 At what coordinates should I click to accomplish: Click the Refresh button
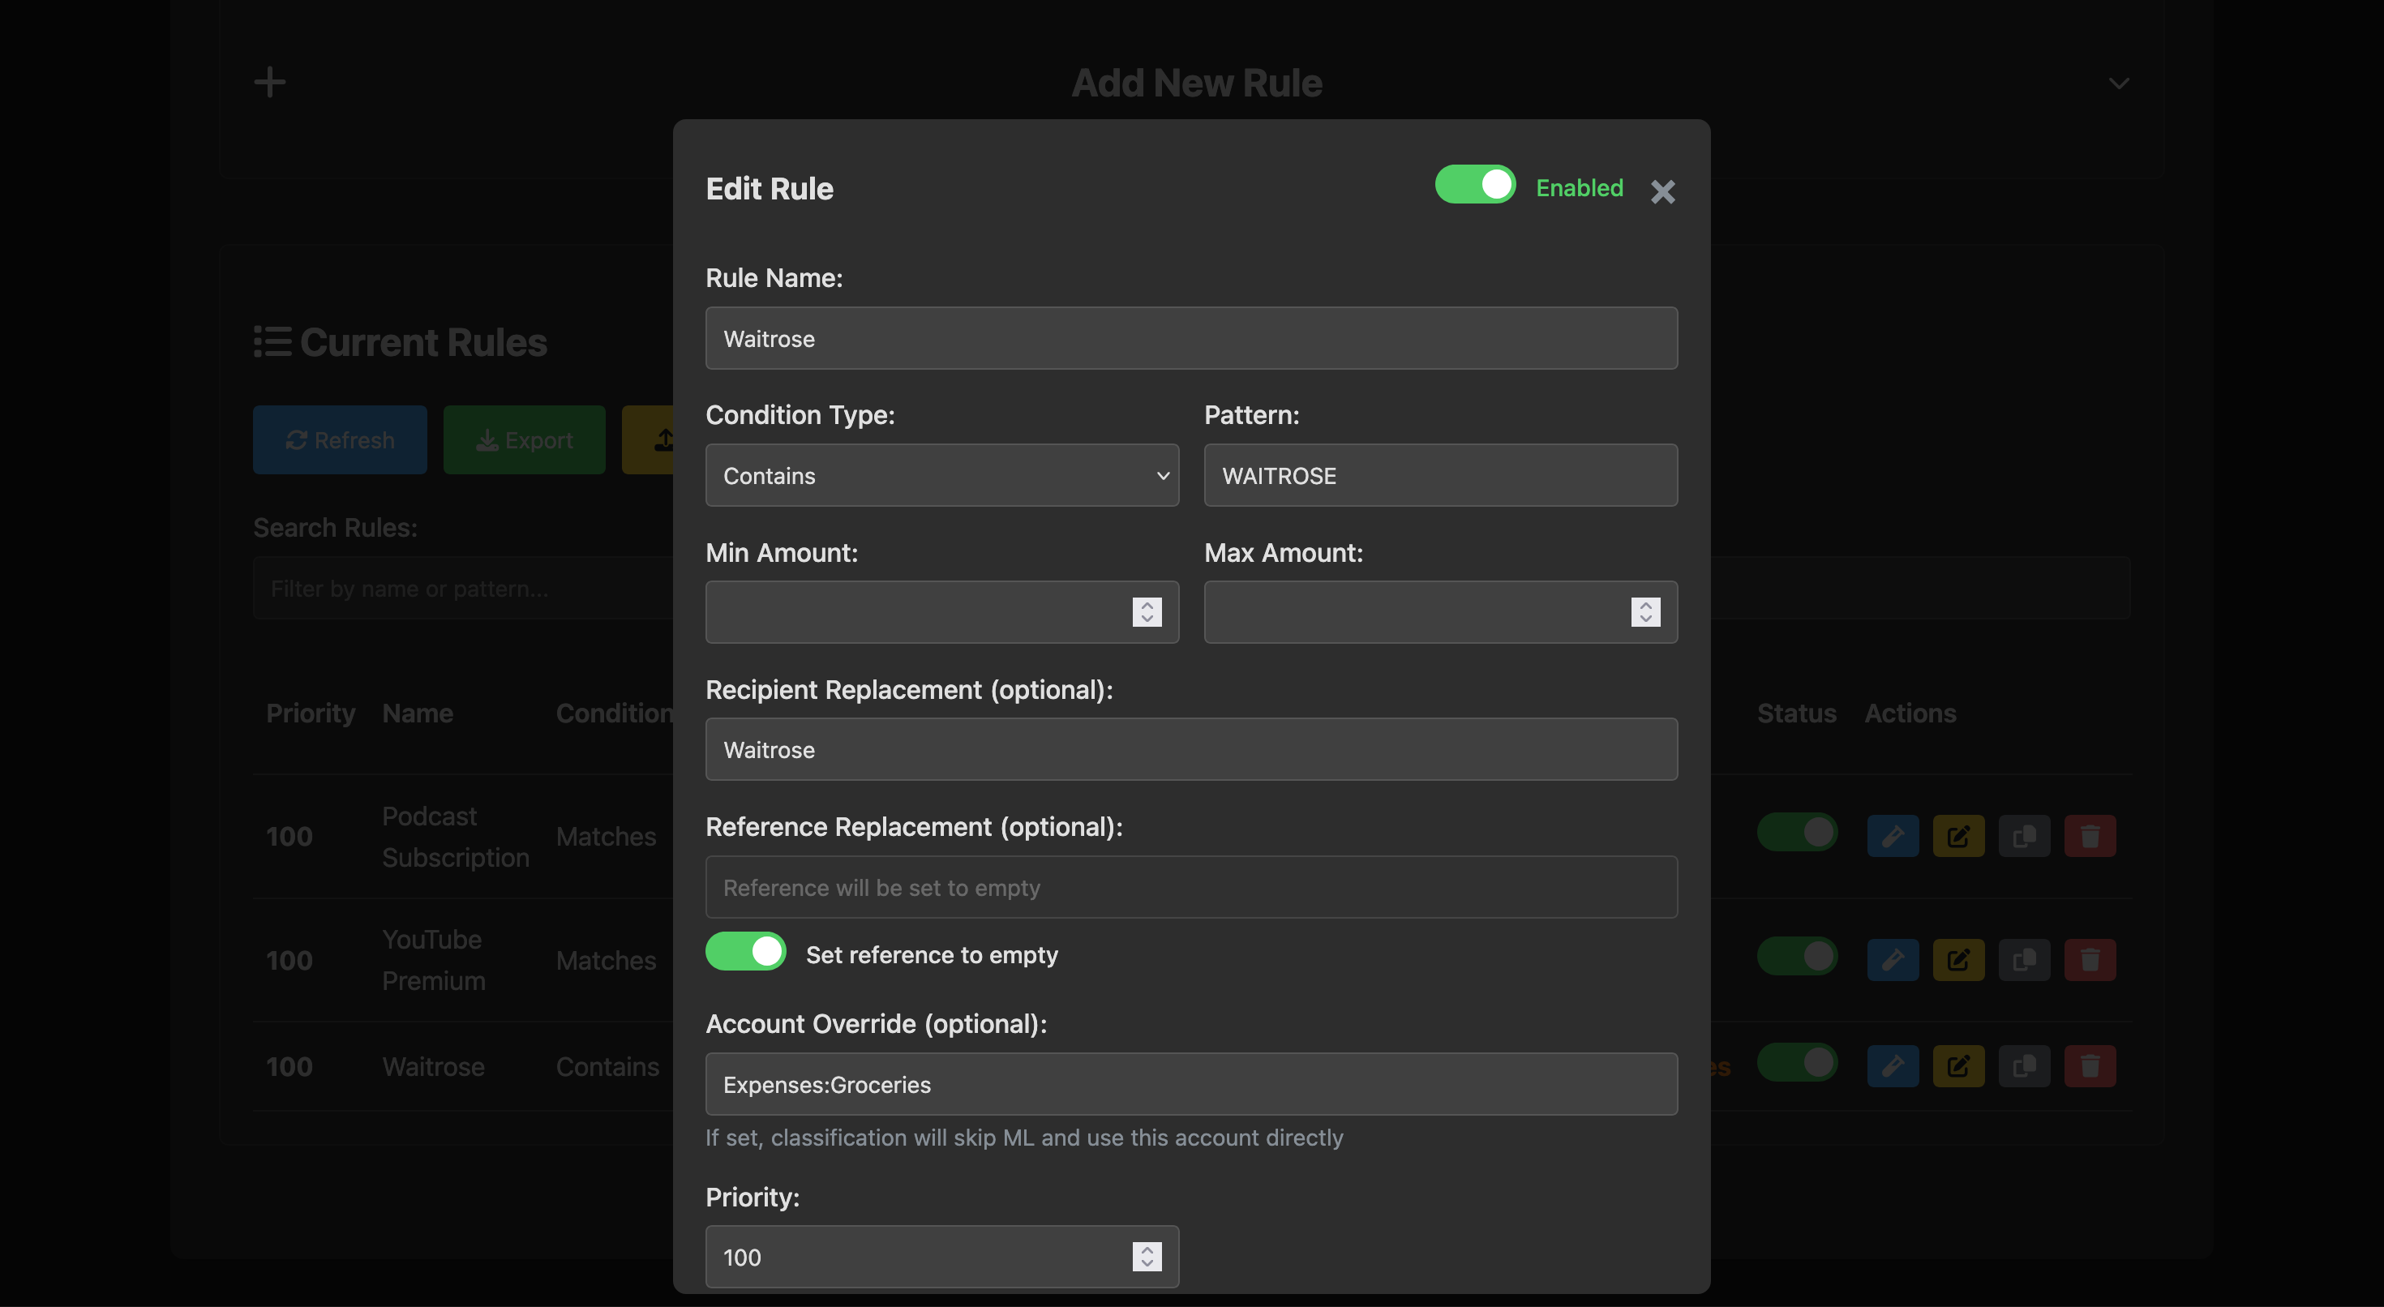click(340, 439)
